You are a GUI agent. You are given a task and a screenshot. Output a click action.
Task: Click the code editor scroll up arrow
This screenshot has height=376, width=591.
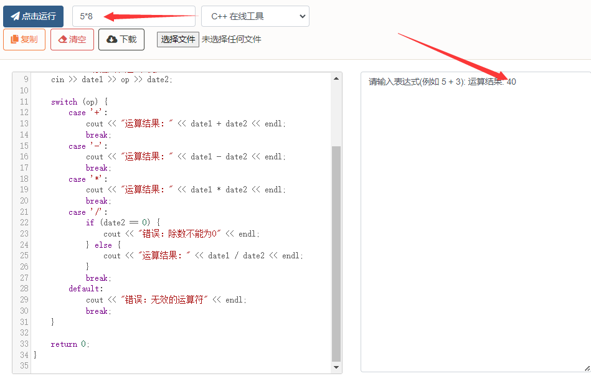(x=336, y=78)
